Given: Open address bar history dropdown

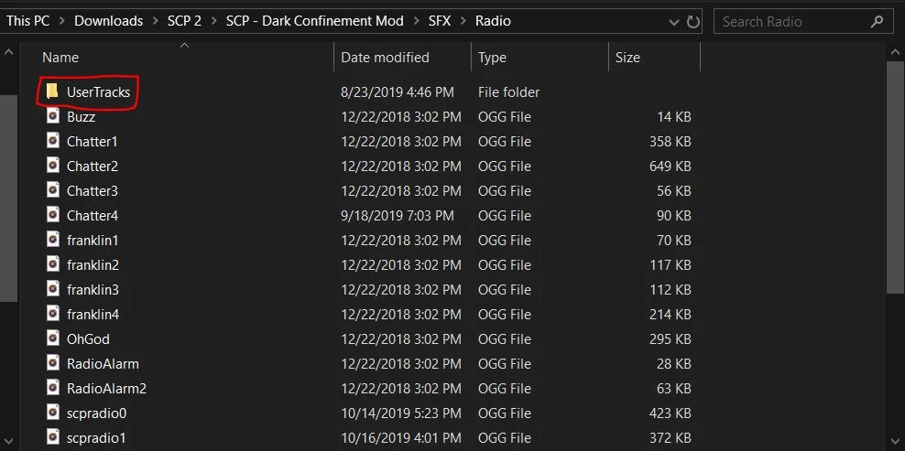Looking at the screenshot, I should click(673, 21).
